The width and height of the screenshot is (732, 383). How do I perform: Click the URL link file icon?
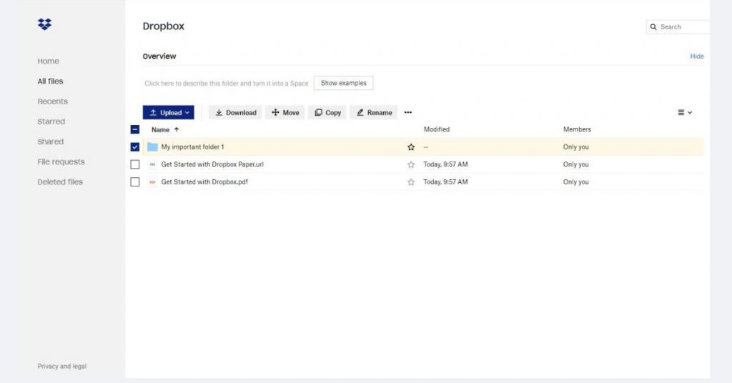tap(152, 164)
